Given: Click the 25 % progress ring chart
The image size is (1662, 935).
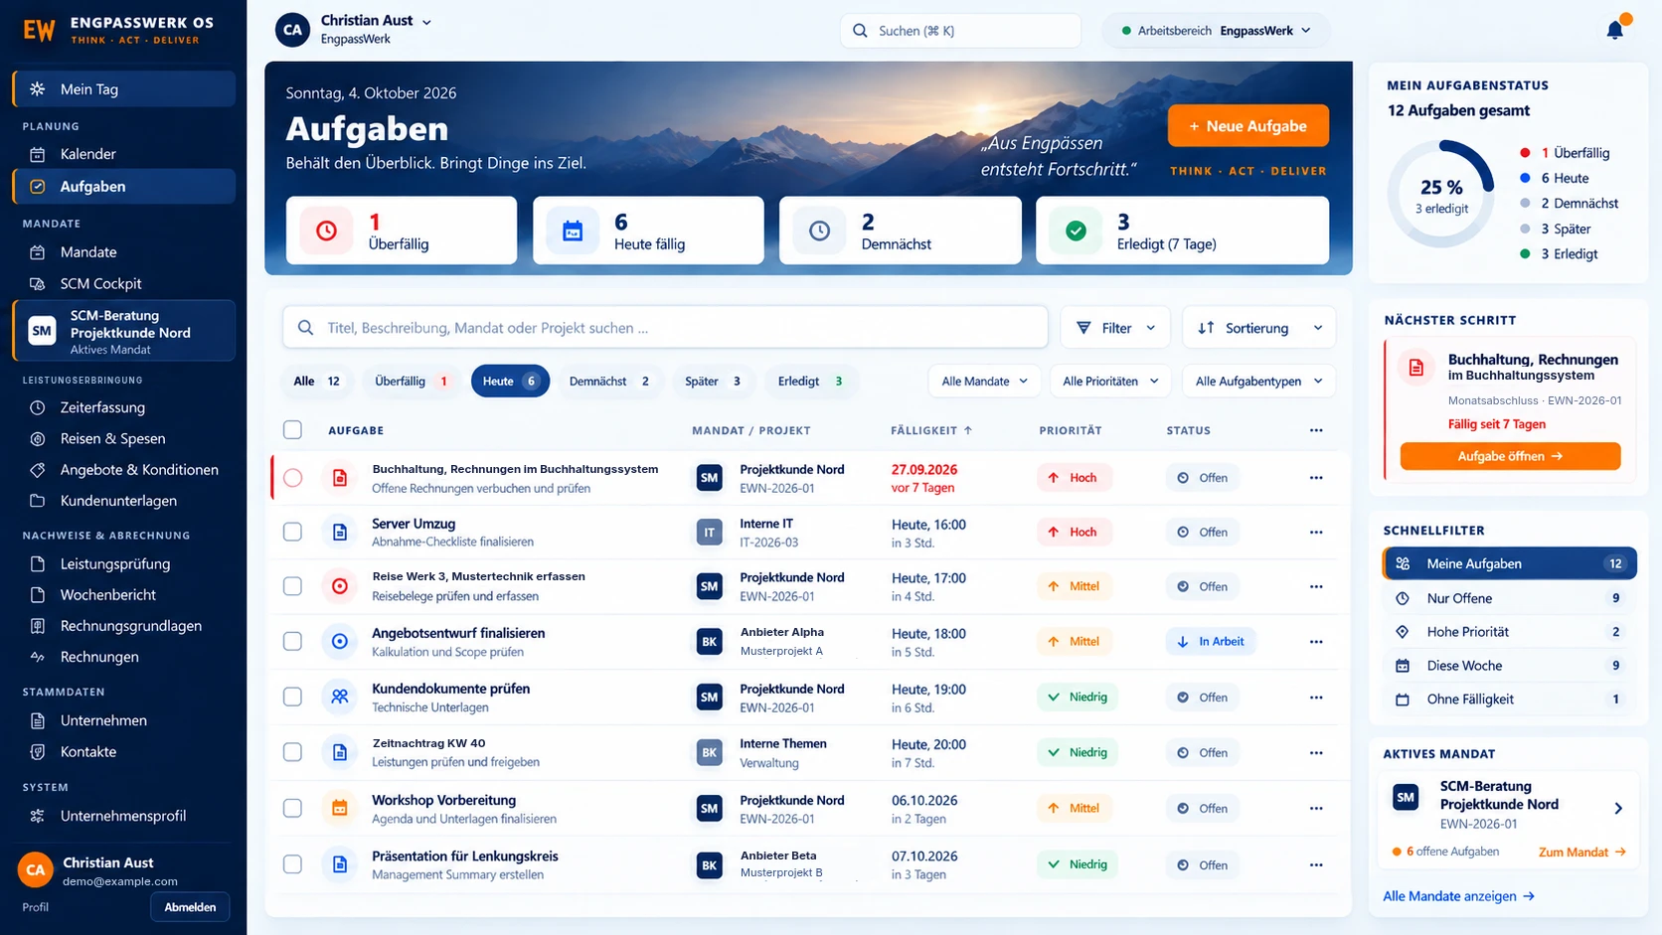Looking at the screenshot, I should point(1441,194).
